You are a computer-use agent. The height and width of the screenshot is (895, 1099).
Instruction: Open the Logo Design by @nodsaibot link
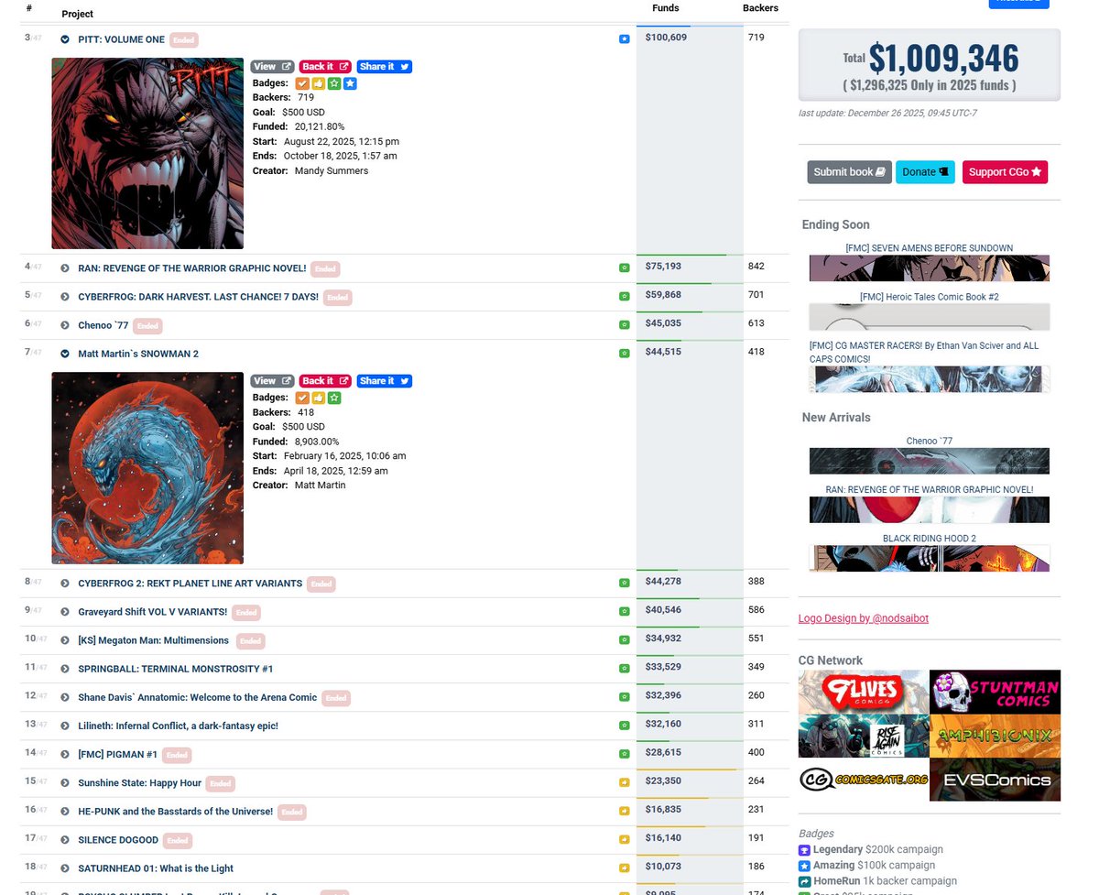click(864, 618)
